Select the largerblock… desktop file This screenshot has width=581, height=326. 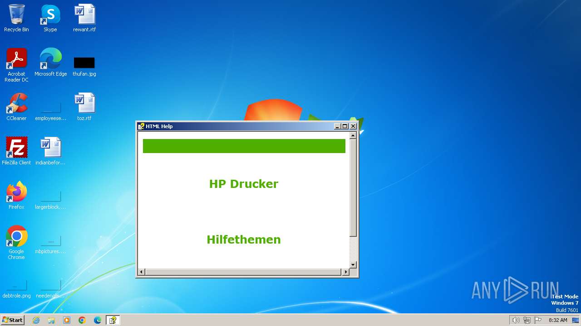(50, 200)
